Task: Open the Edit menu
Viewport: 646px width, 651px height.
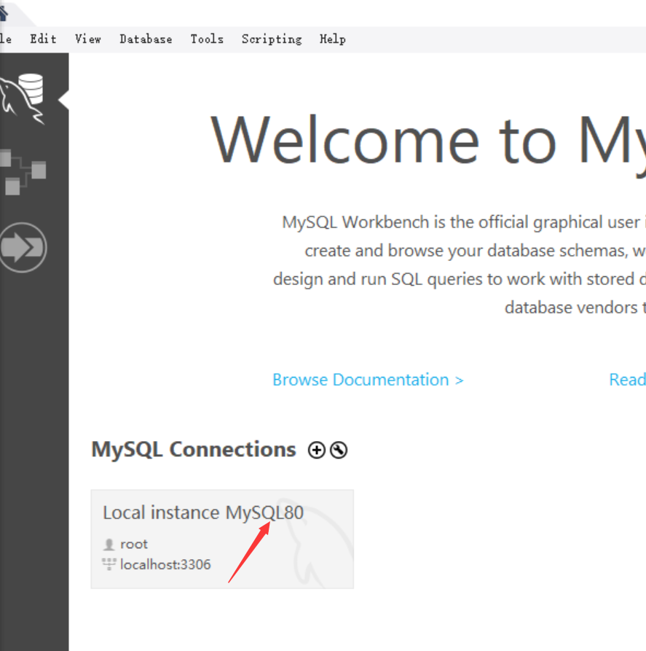Action: click(43, 39)
